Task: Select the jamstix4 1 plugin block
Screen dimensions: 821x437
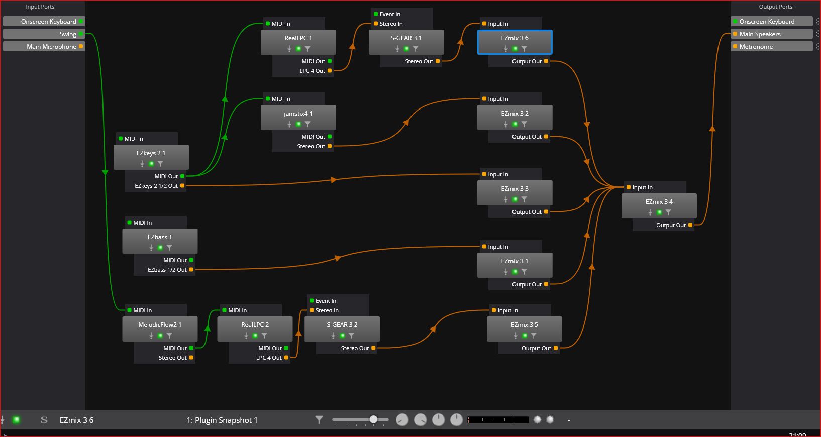Action: pos(298,118)
